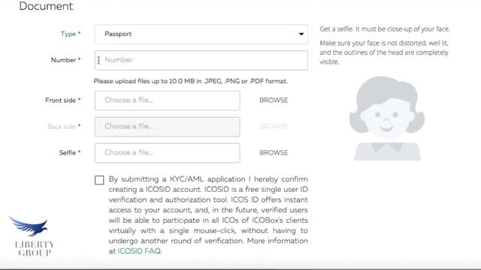Click the disabled Back side file field
481x270 pixels.
[168, 127]
